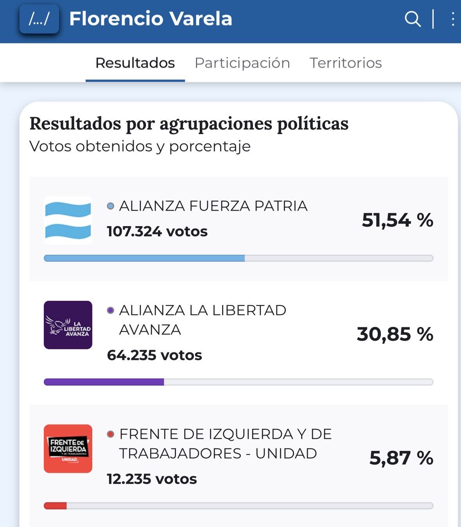Click the red dot beside Frente de Izquierda

click(111, 434)
